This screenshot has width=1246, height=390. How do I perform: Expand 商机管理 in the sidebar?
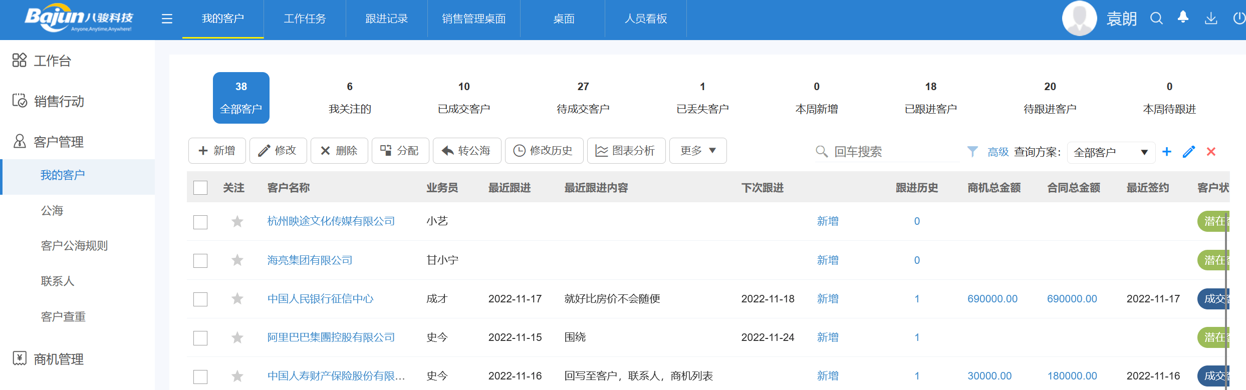(x=58, y=359)
